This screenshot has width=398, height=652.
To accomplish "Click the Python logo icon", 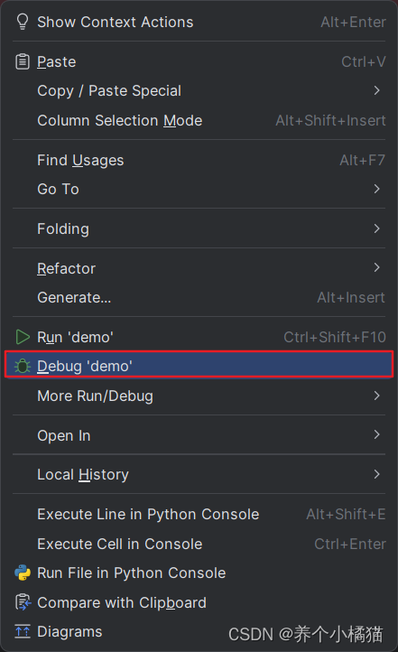I will tap(23, 573).
